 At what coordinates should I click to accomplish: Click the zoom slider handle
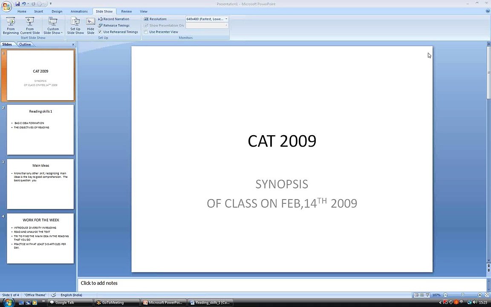pos(463,295)
